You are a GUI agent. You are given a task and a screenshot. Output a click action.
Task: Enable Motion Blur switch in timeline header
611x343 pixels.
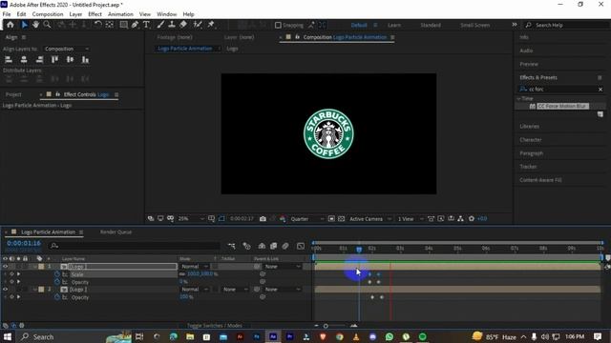[285, 246]
